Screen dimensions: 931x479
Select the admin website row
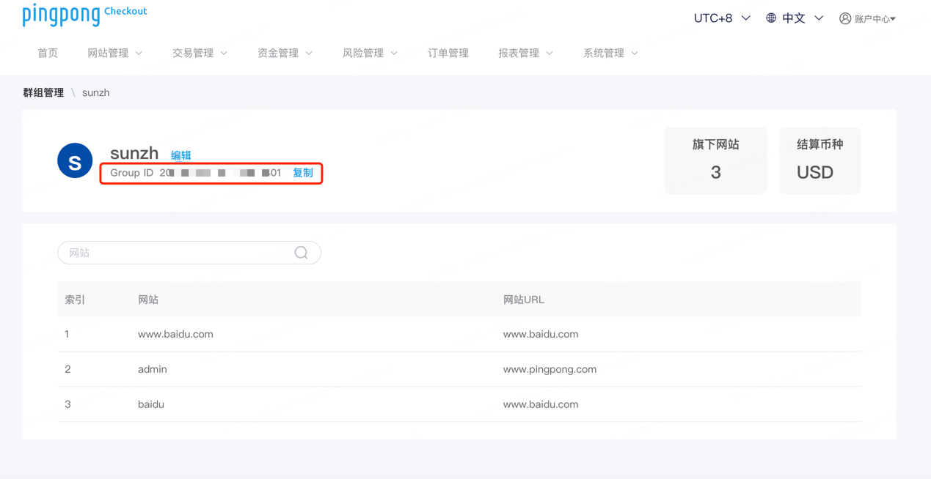pos(152,369)
